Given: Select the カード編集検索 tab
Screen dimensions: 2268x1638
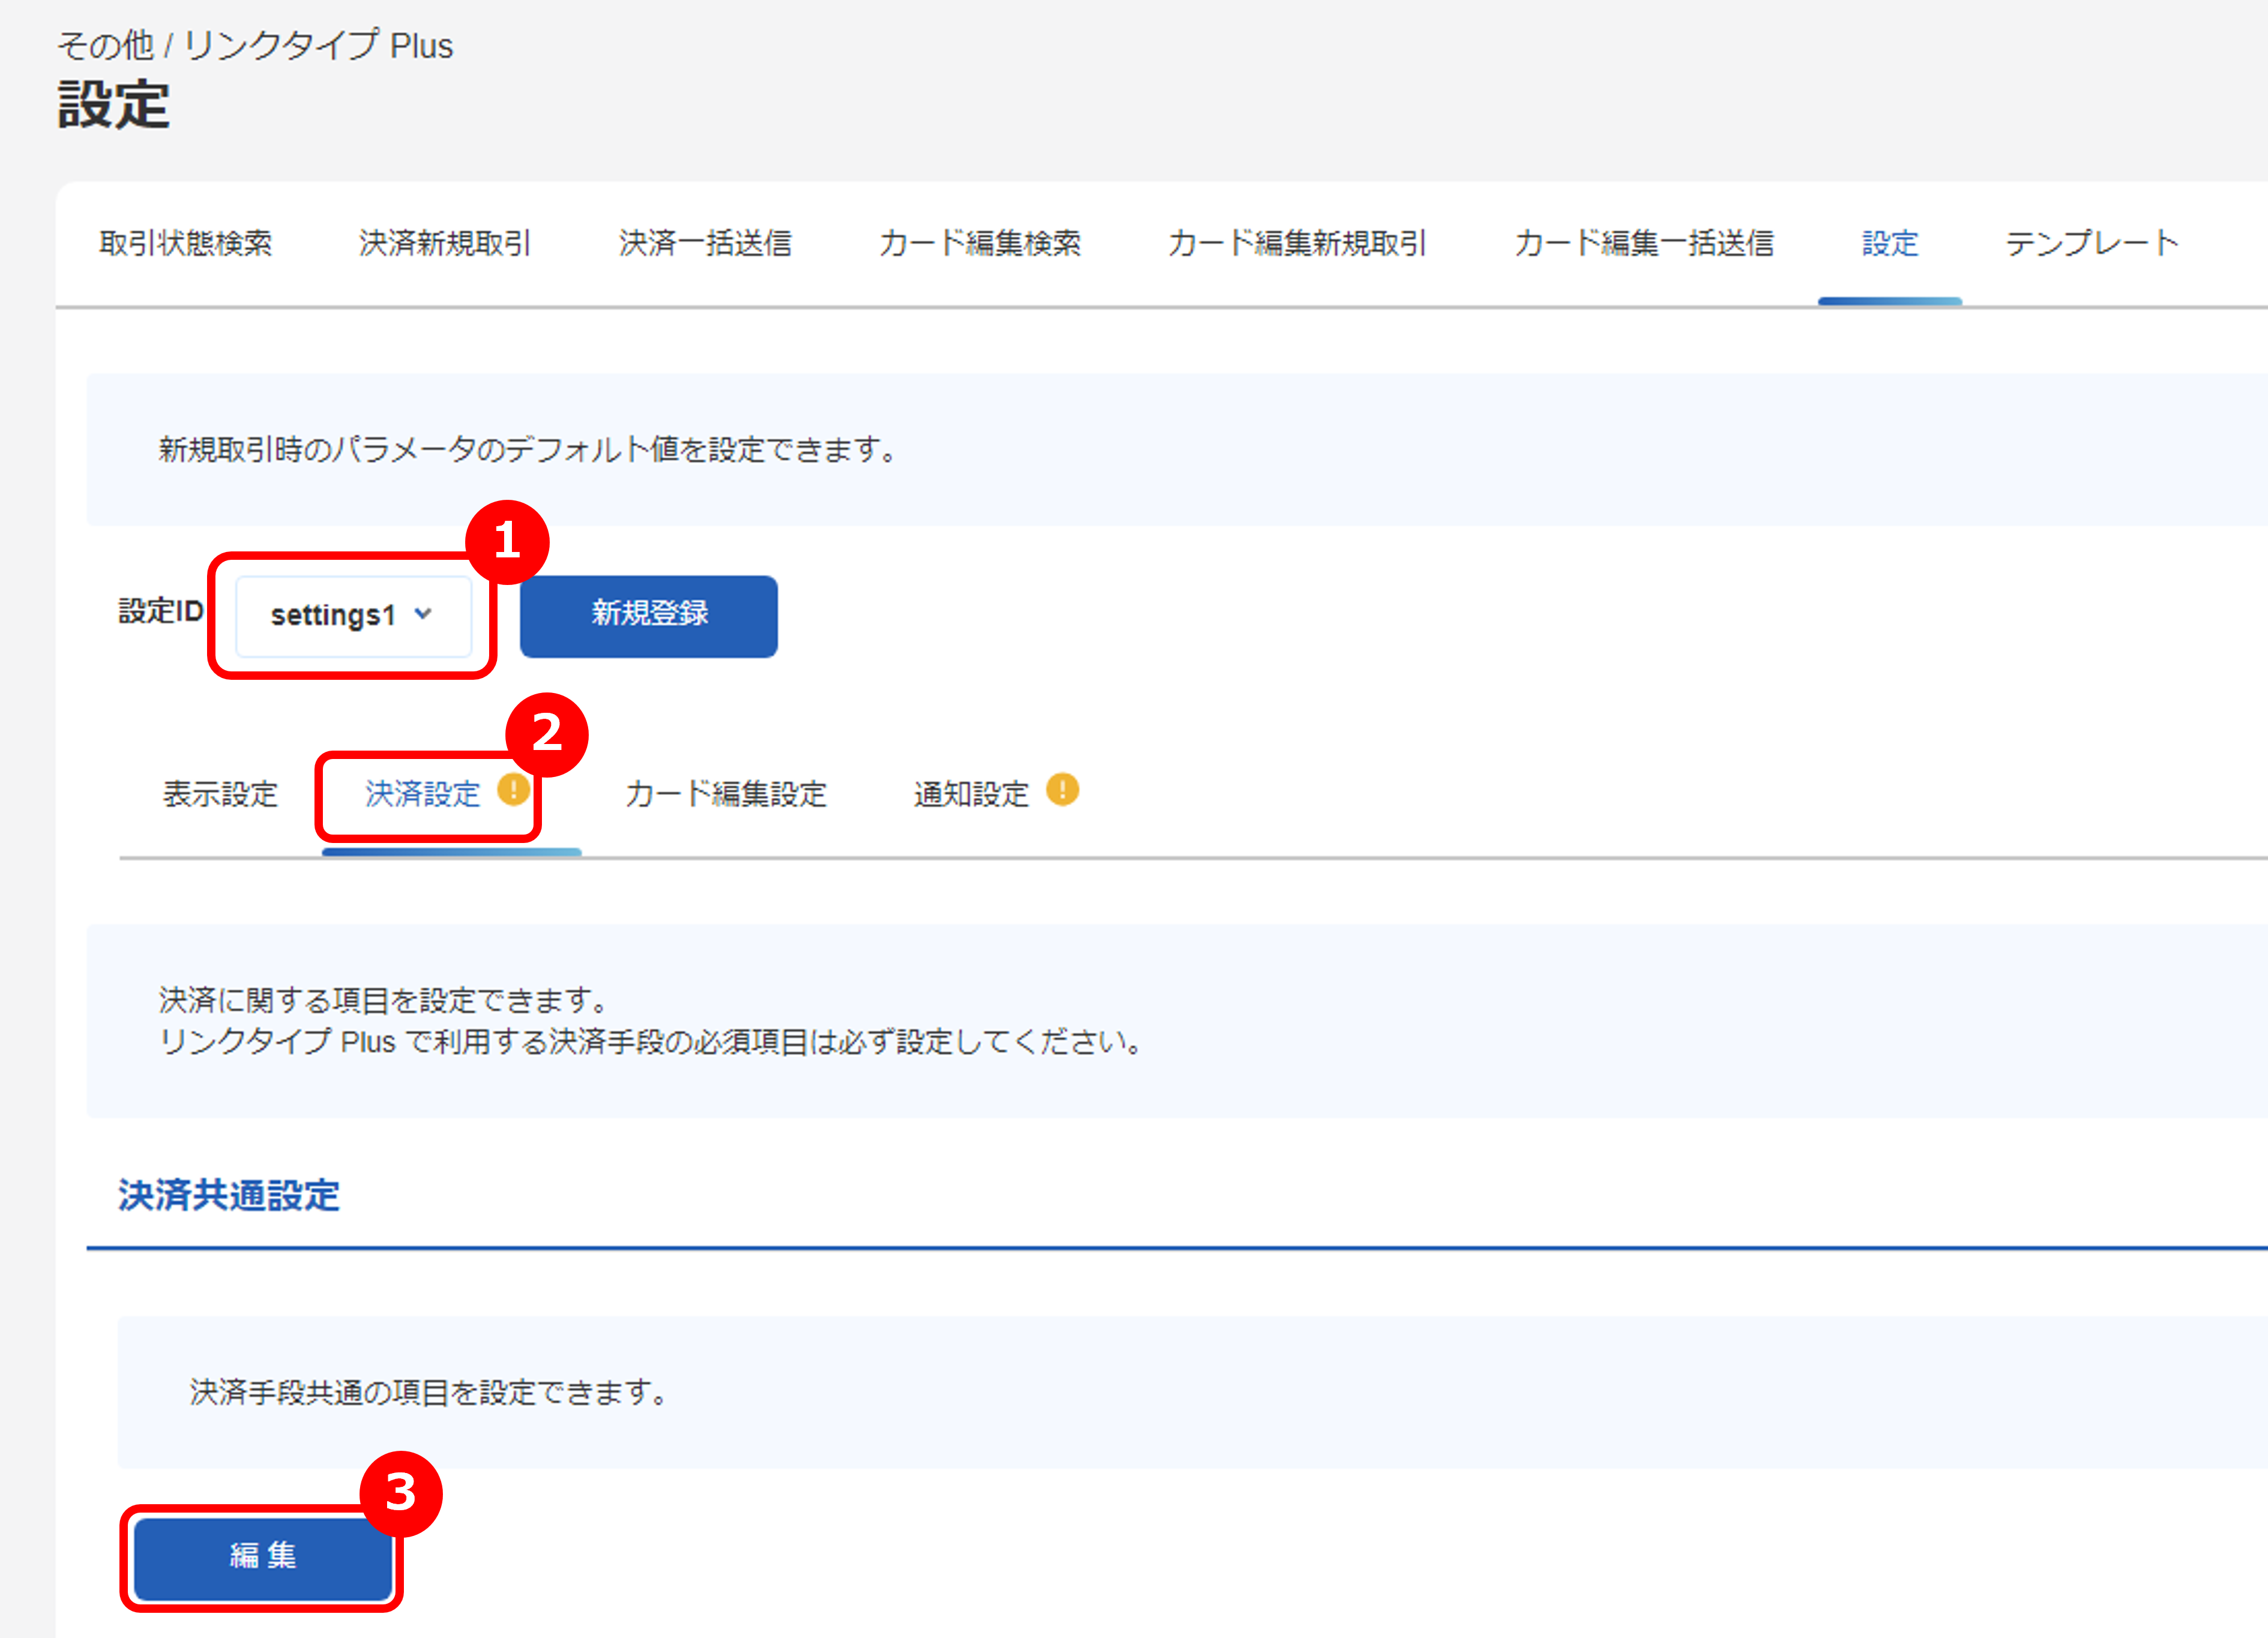Looking at the screenshot, I should click(x=979, y=243).
